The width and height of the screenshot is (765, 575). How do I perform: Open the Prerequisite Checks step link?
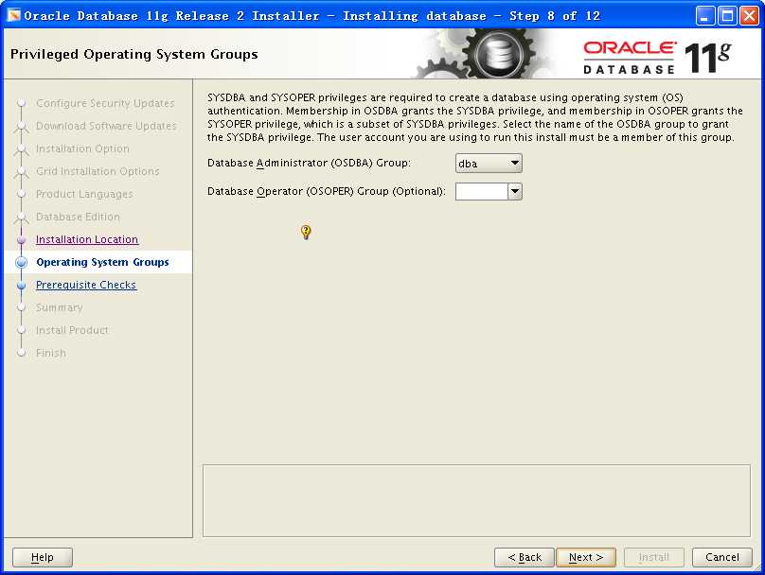86,285
